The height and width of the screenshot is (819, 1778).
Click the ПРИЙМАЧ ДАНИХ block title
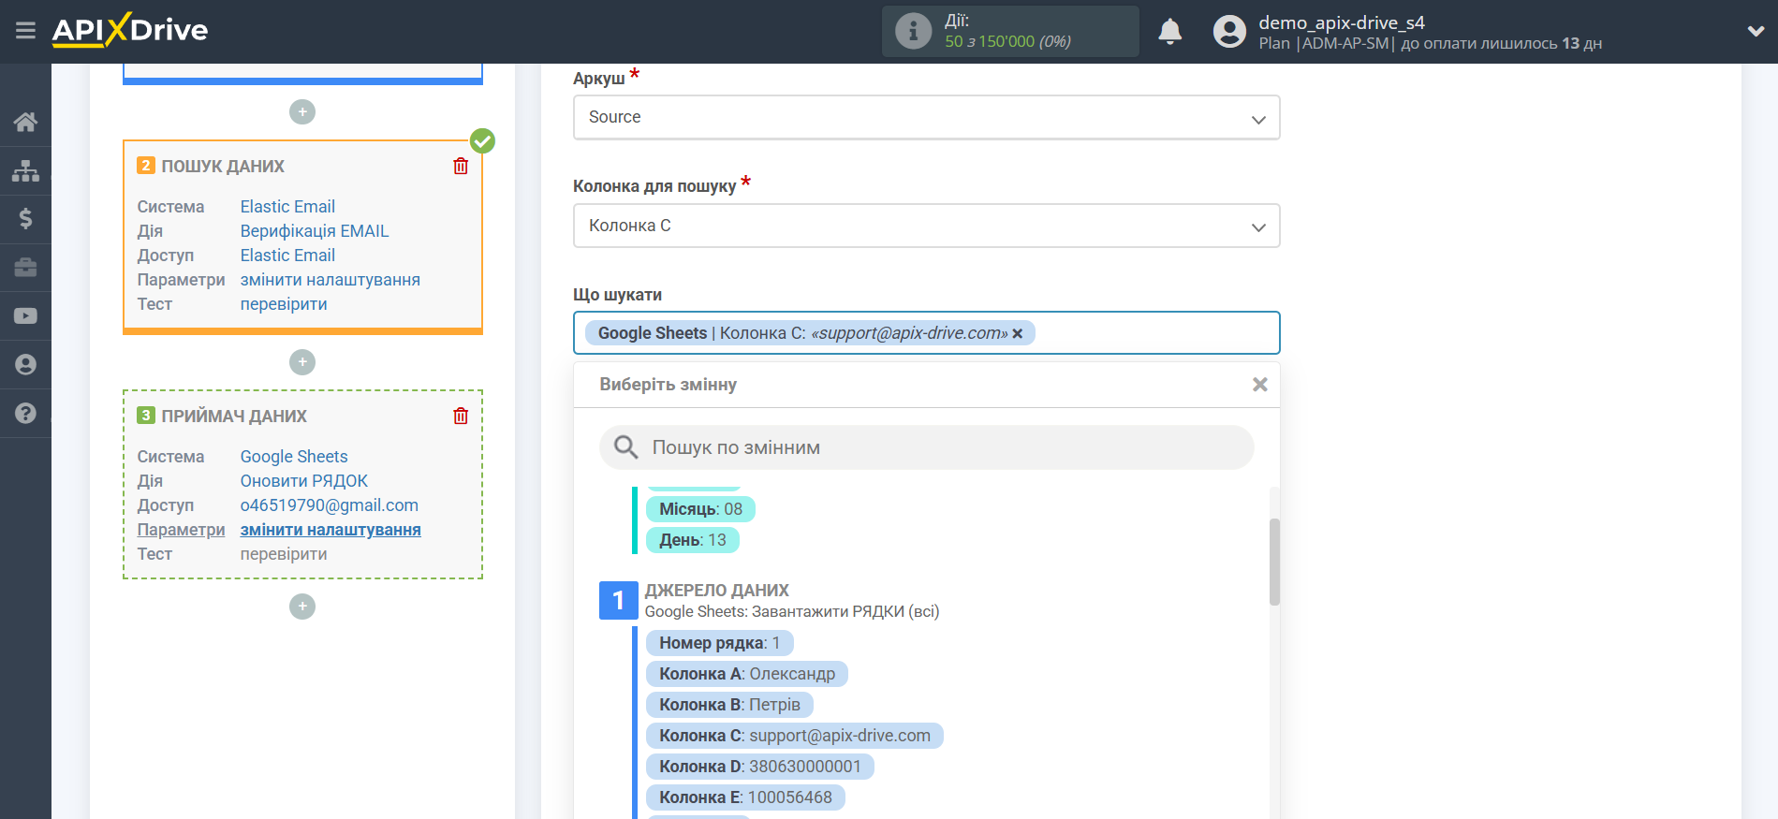(x=234, y=417)
